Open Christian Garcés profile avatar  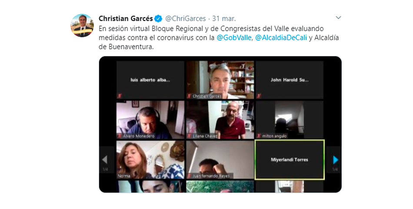[x=82, y=26]
